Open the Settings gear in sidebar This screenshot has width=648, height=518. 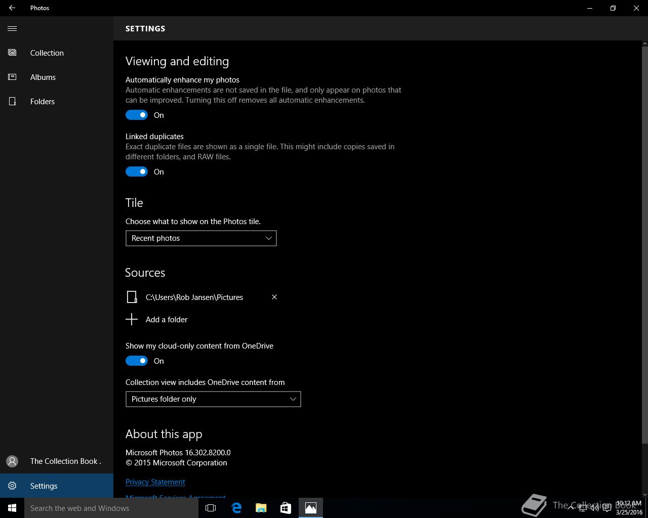(x=12, y=486)
